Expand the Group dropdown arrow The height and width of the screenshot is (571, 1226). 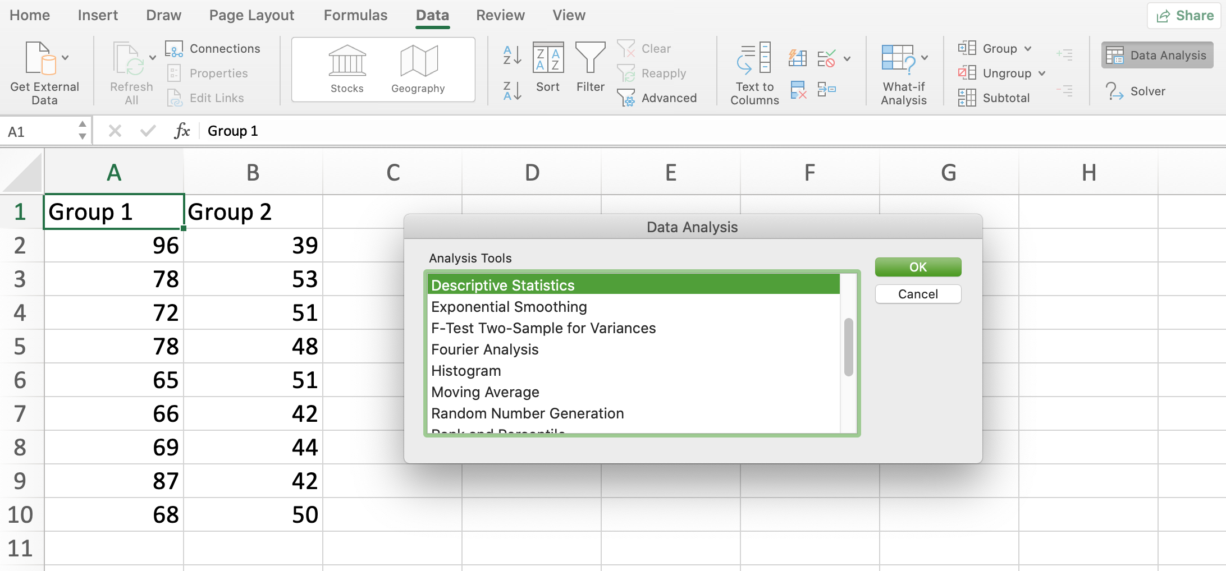pos(1028,49)
